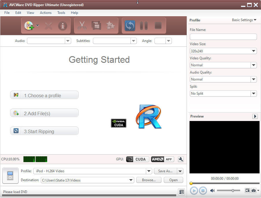Click the stars Effects icon

(110, 26)
